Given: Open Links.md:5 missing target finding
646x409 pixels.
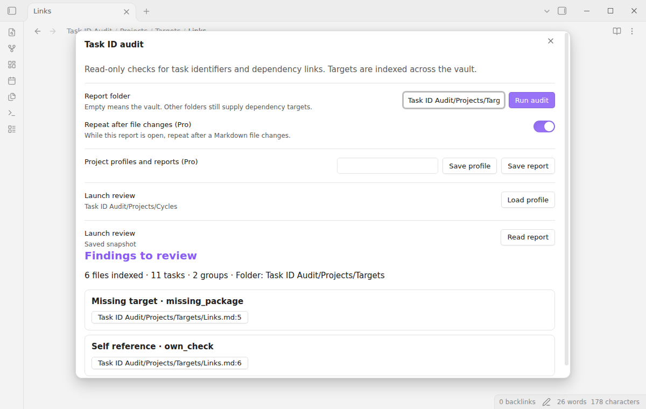Looking at the screenshot, I should coord(170,317).
